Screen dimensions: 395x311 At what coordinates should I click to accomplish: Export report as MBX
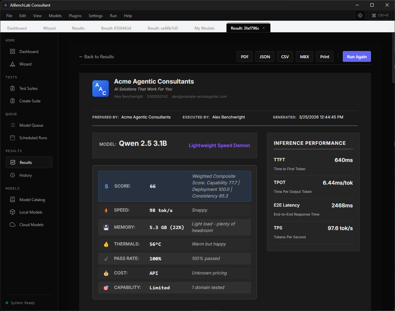[x=305, y=57]
